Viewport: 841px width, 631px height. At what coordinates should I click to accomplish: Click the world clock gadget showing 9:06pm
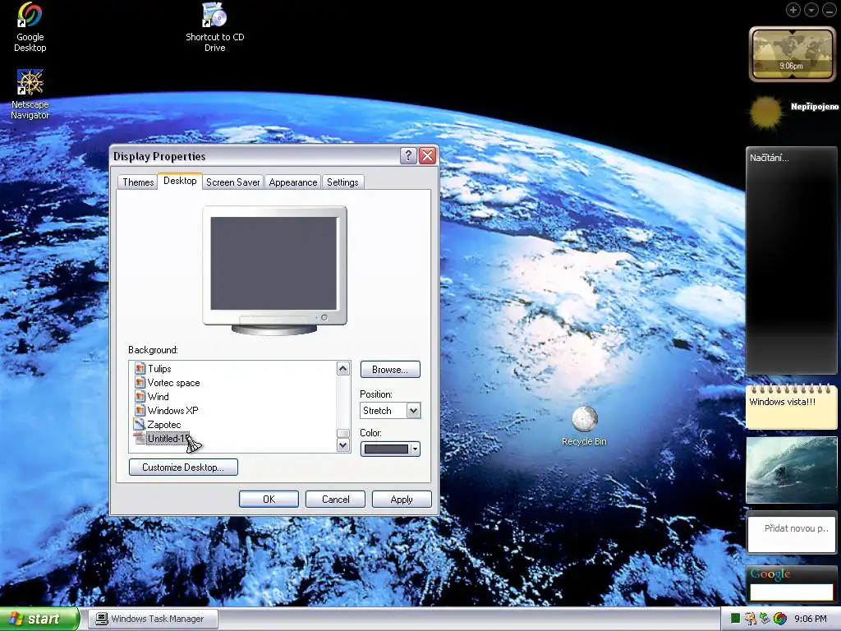792,54
